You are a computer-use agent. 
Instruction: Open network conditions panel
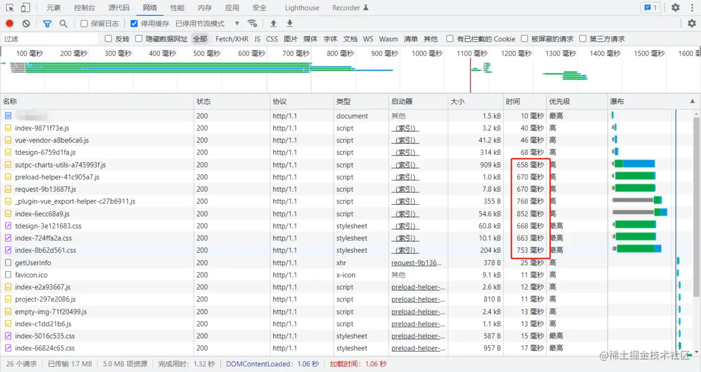click(x=253, y=24)
